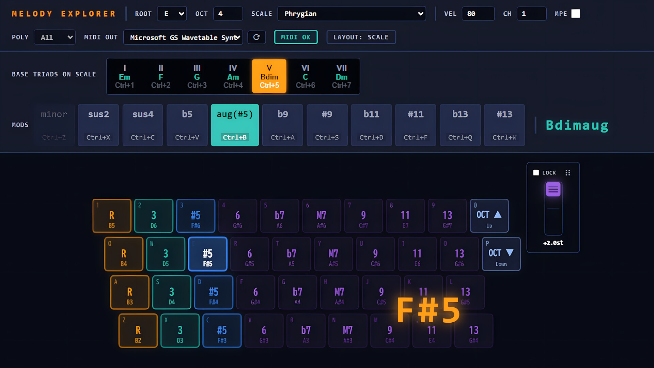Select the II F triad tab
This screenshot has height=368, width=654.
click(x=161, y=76)
